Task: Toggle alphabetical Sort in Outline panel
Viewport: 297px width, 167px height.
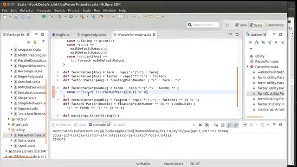Action: pos(257,42)
